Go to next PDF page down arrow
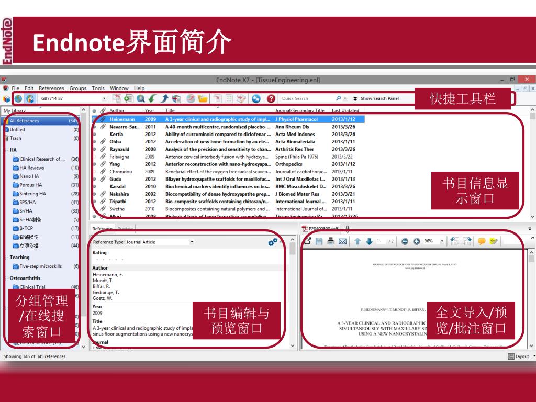 click(369, 241)
